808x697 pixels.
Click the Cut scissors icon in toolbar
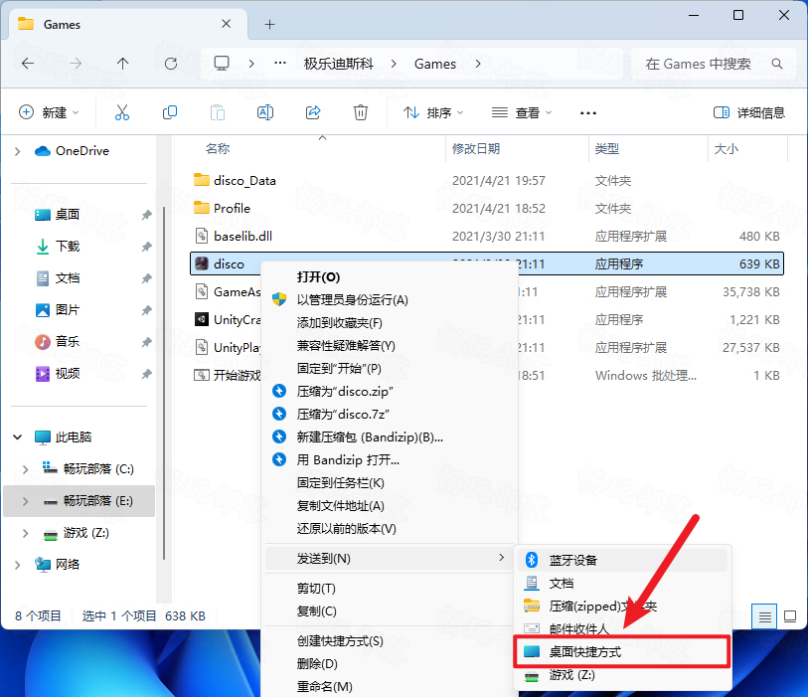point(122,112)
